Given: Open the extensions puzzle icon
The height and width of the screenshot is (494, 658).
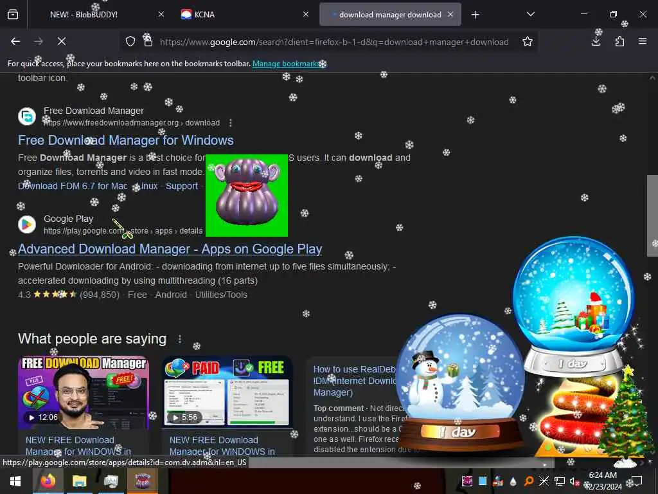Looking at the screenshot, I should click(x=619, y=41).
